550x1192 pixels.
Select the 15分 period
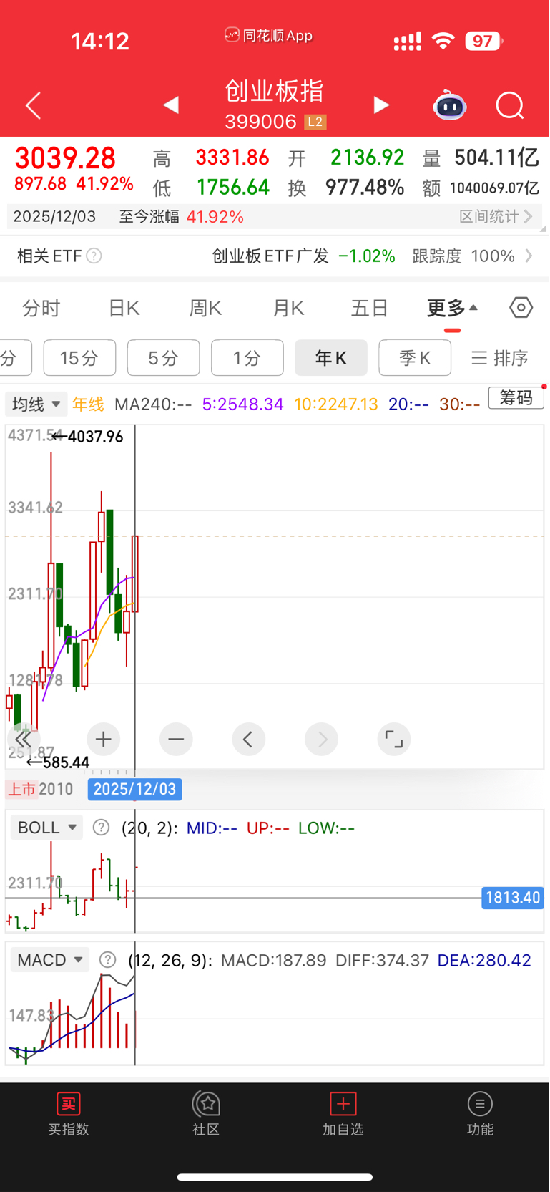79,357
